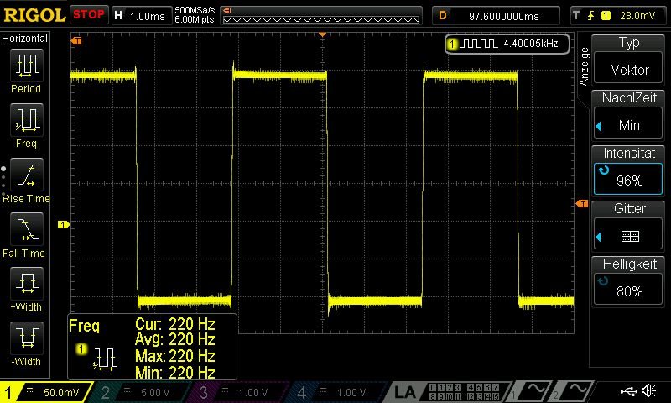Click the USB connection status icon
671x403 pixels.
click(x=628, y=390)
